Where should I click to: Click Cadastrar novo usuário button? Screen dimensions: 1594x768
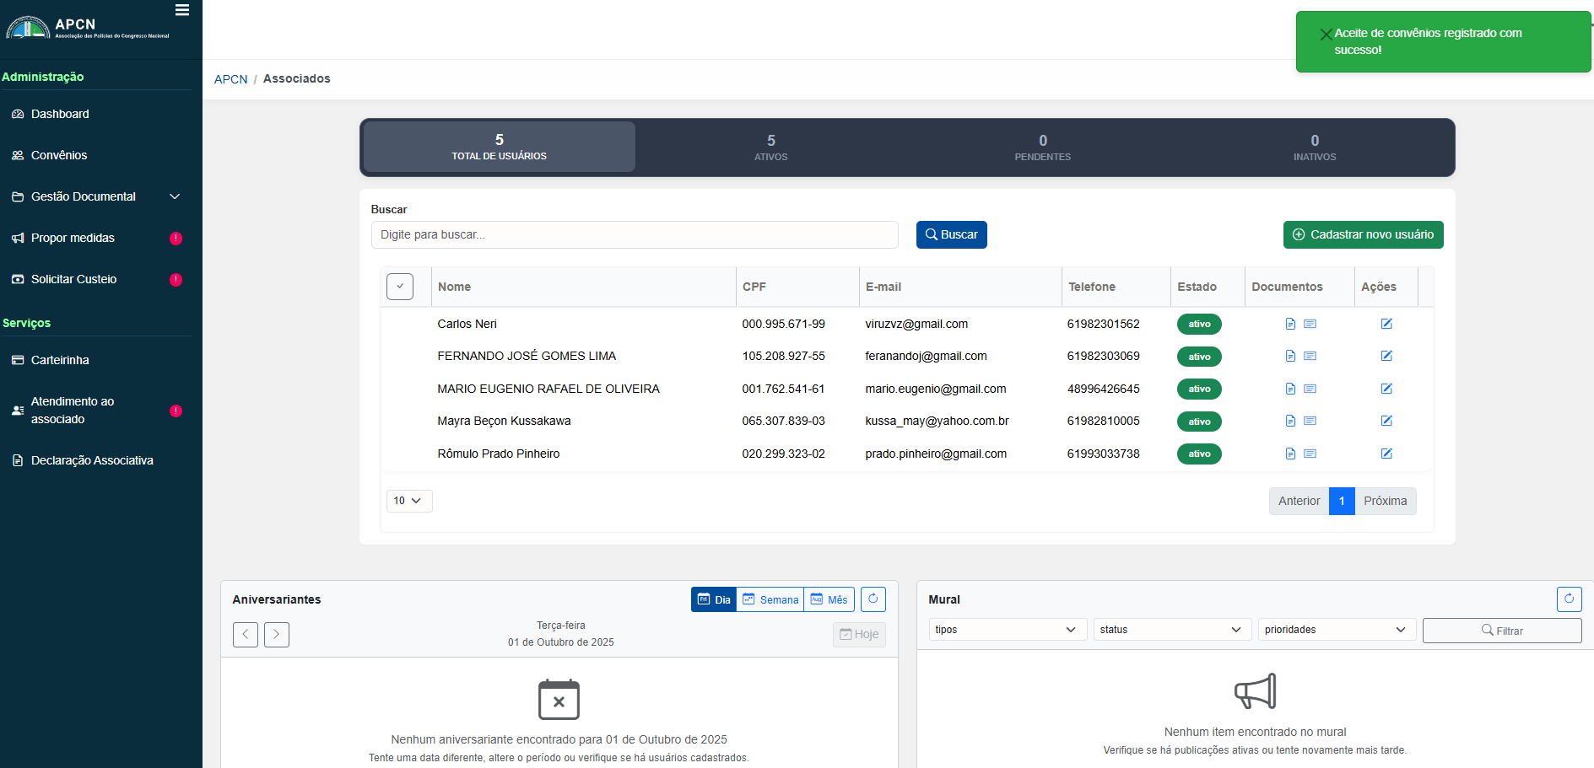(x=1363, y=234)
